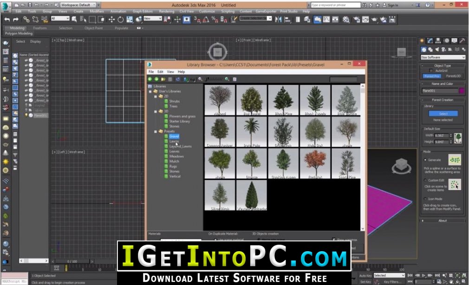The height and width of the screenshot is (285, 469).
Task: Click the Sign In button in title bar
Action: pos(391,5)
